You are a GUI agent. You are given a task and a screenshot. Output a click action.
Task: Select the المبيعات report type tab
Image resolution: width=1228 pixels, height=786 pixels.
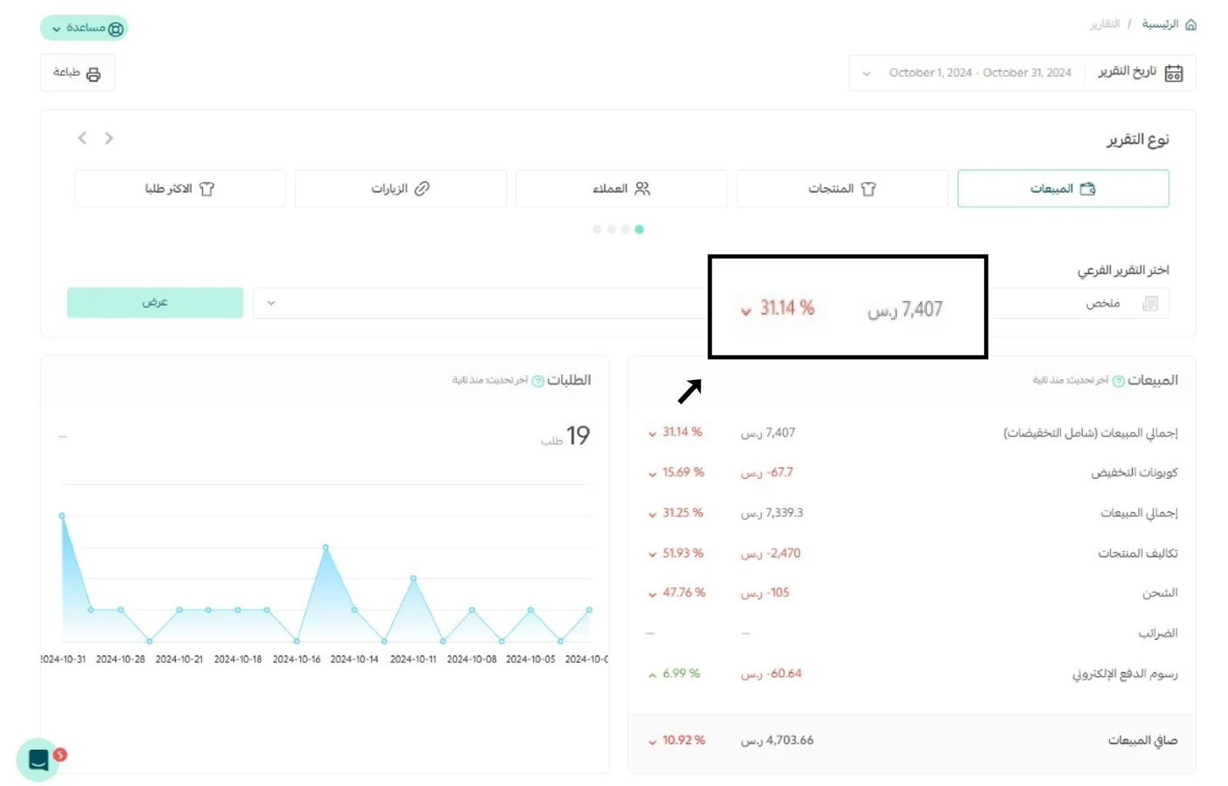[1062, 189]
